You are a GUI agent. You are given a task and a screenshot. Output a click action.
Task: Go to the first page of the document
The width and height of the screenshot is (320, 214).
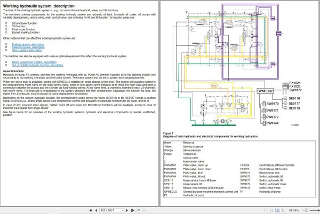pyautogui.click(x=91, y=210)
